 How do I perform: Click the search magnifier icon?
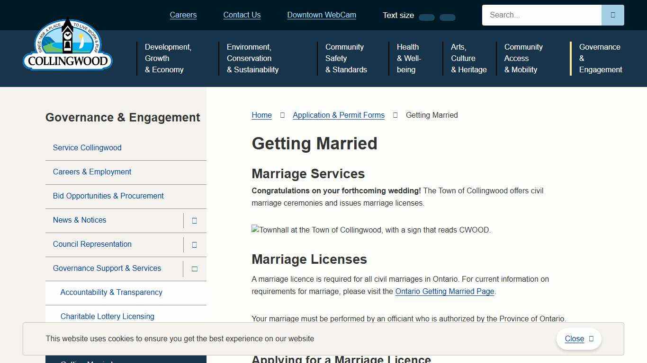[x=613, y=15]
